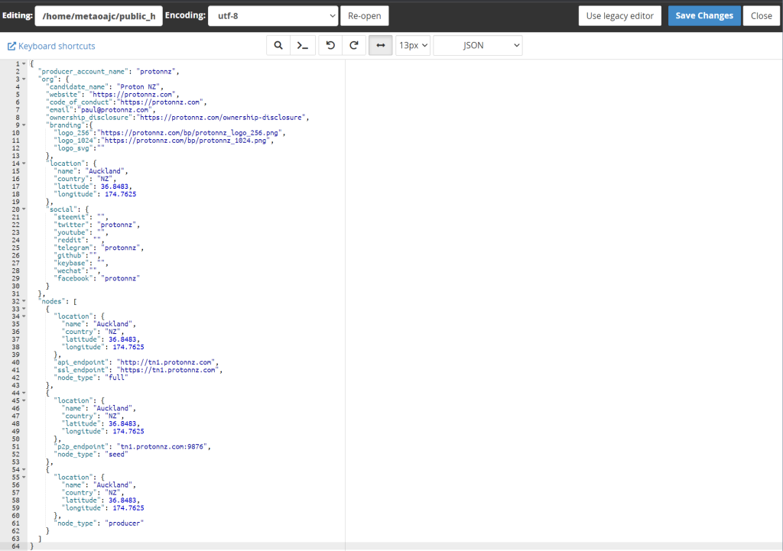
Task: Click the "ssl_endpoint" key
Action: tap(81, 370)
